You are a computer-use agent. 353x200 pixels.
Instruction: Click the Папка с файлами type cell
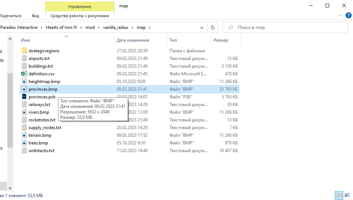click(187, 51)
